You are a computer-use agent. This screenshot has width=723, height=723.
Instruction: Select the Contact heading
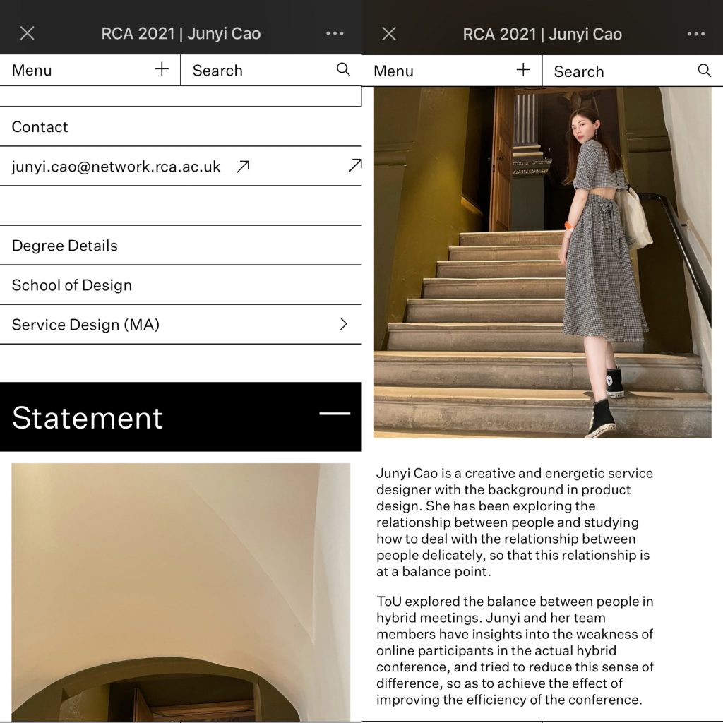coord(40,127)
